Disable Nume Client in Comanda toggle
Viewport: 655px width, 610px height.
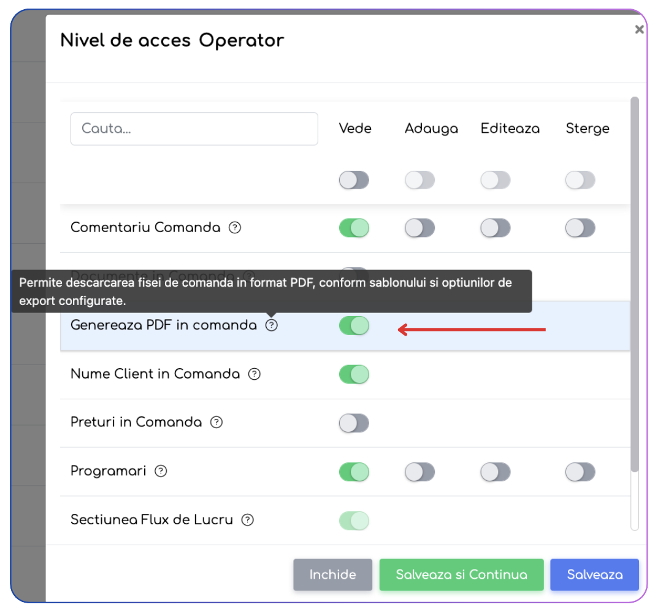(354, 374)
